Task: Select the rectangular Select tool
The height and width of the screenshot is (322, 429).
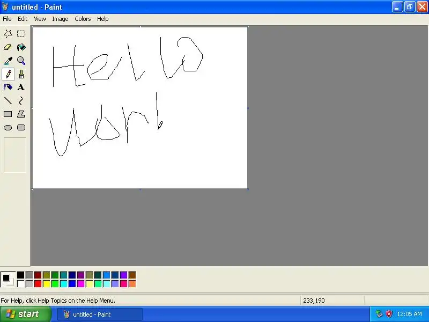Action: 21,34
